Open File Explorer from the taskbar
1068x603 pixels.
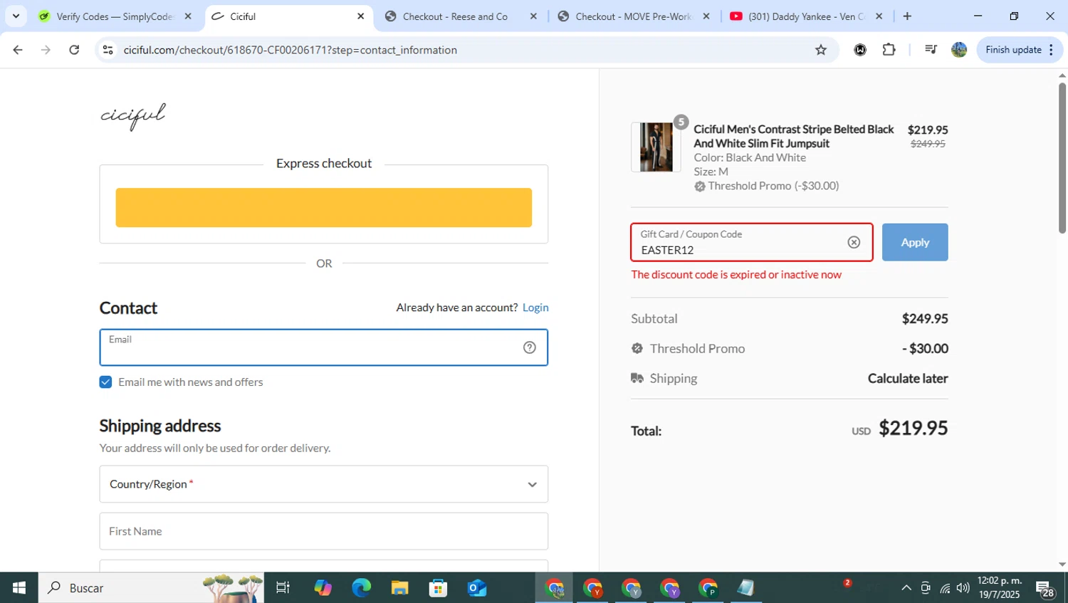click(x=400, y=588)
